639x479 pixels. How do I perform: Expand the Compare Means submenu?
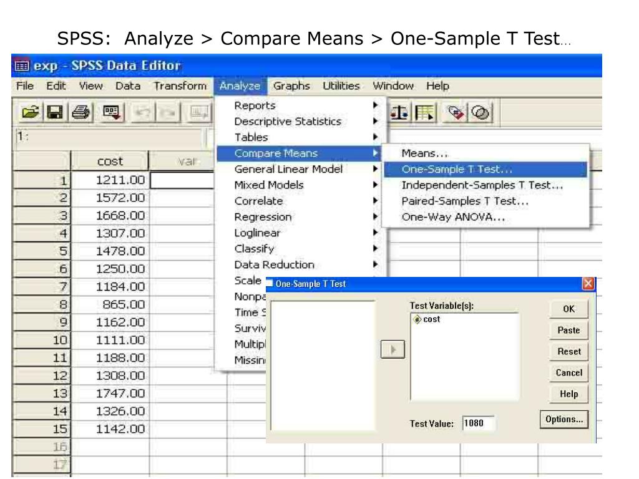click(300, 153)
